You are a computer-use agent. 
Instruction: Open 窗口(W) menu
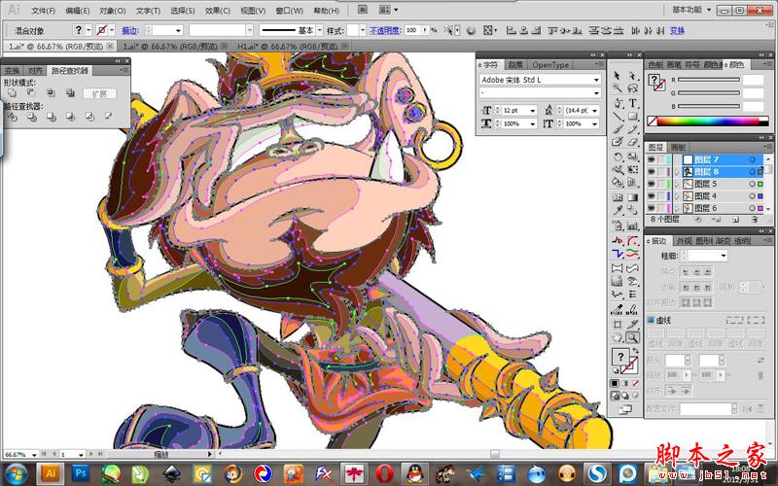click(289, 11)
